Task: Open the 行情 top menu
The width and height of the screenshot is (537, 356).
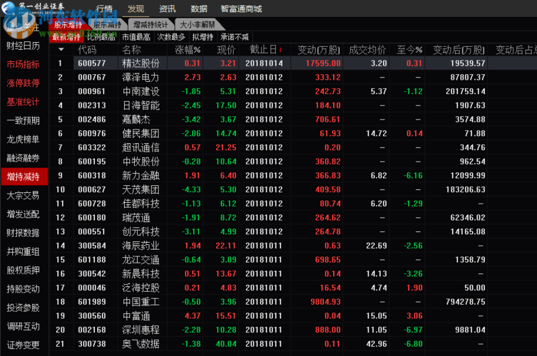Action: 104,9
